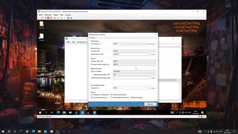Viewport: 238px width, 134px height.
Task: Reset the VM with green arrow icon
Action: click(x=58, y=18)
